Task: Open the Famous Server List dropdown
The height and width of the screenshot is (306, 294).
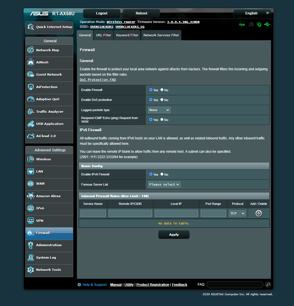Action: pos(164,184)
